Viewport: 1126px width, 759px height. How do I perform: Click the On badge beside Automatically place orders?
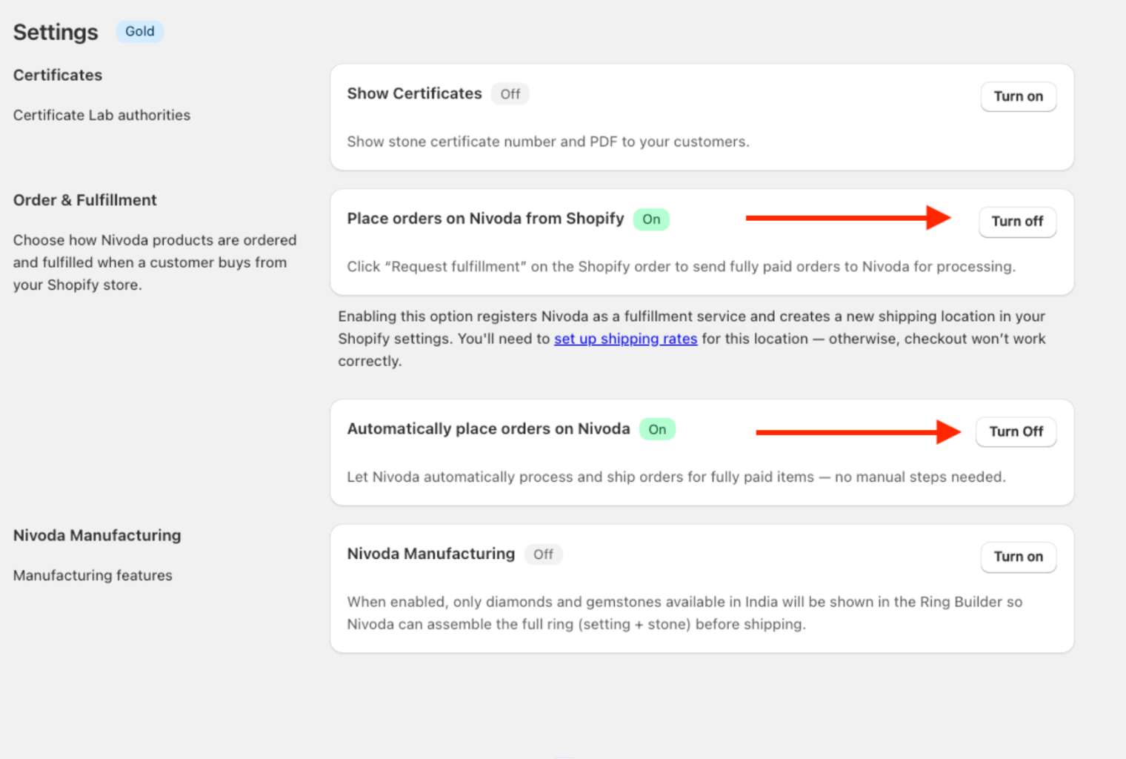[x=657, y=429]
